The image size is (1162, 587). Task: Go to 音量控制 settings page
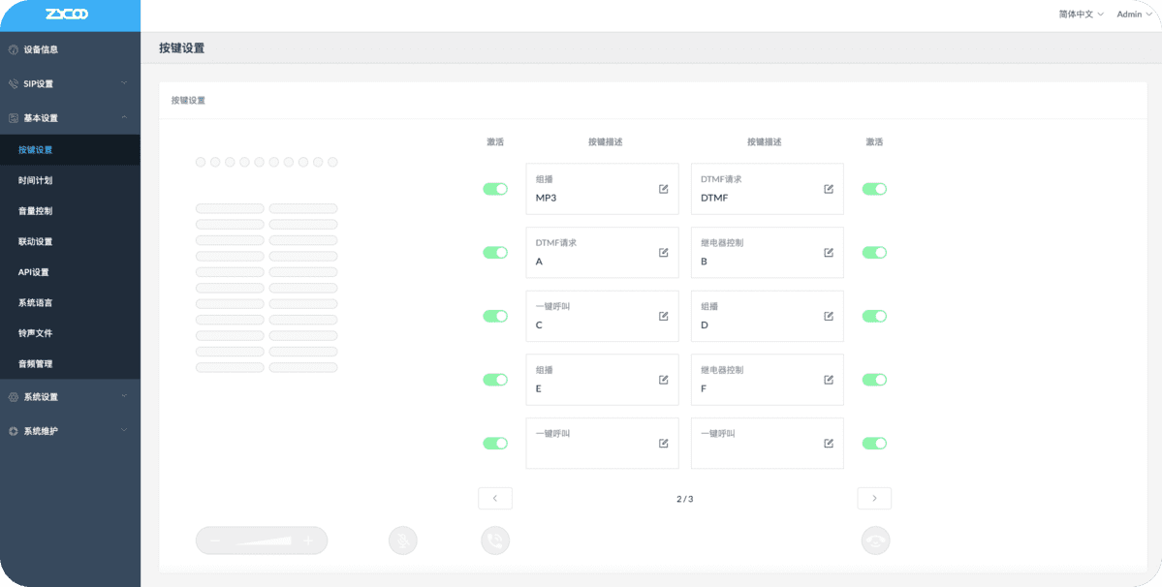pyautogui.click(x=36, y=211)
